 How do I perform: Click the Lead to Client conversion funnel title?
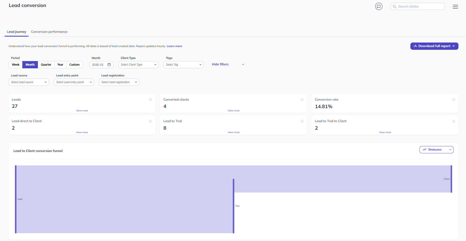click(38, 151)
